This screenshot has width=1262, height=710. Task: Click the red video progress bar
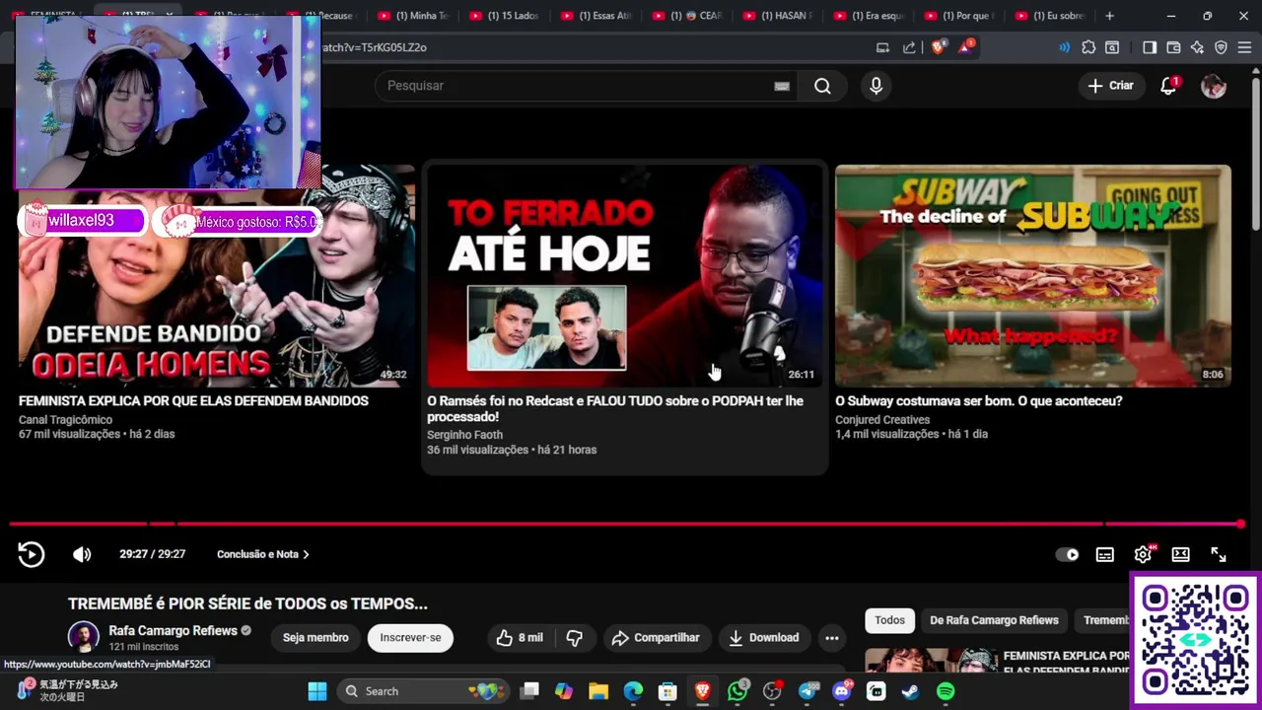(625, 524)
